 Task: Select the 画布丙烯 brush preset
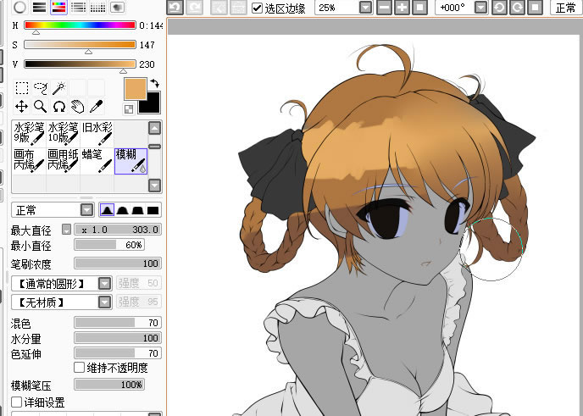point(29,161)
